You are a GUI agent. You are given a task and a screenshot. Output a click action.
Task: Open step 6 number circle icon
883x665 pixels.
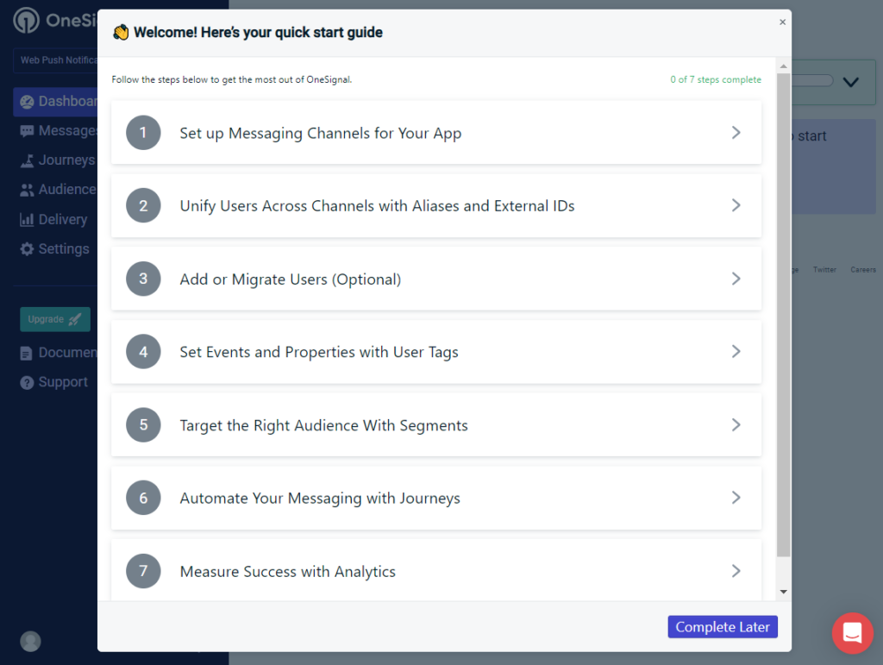(x=143, y=498)
